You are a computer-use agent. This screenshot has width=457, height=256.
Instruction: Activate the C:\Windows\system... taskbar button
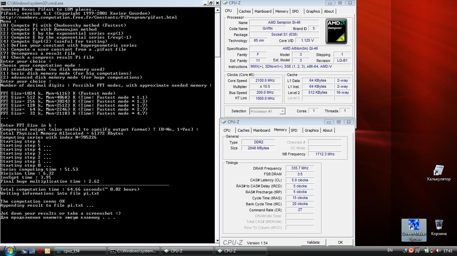tap(133, 251)
